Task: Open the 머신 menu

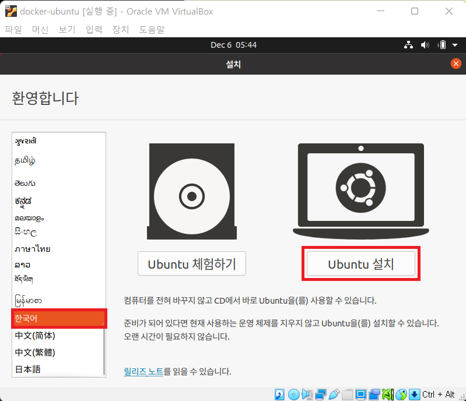Action: click(x=40, y=29)
